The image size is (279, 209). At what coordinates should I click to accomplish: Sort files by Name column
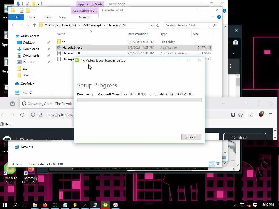click(61, 34)
